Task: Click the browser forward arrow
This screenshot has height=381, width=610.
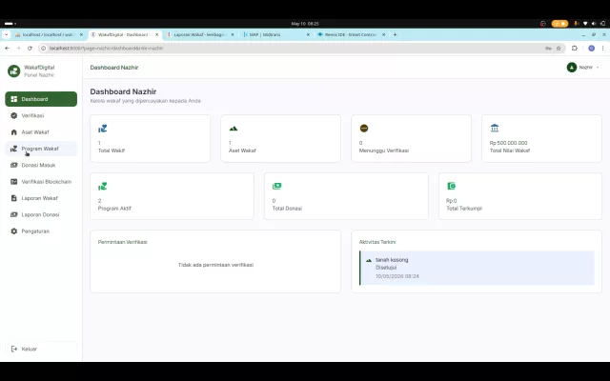Action: coord(18,49)
